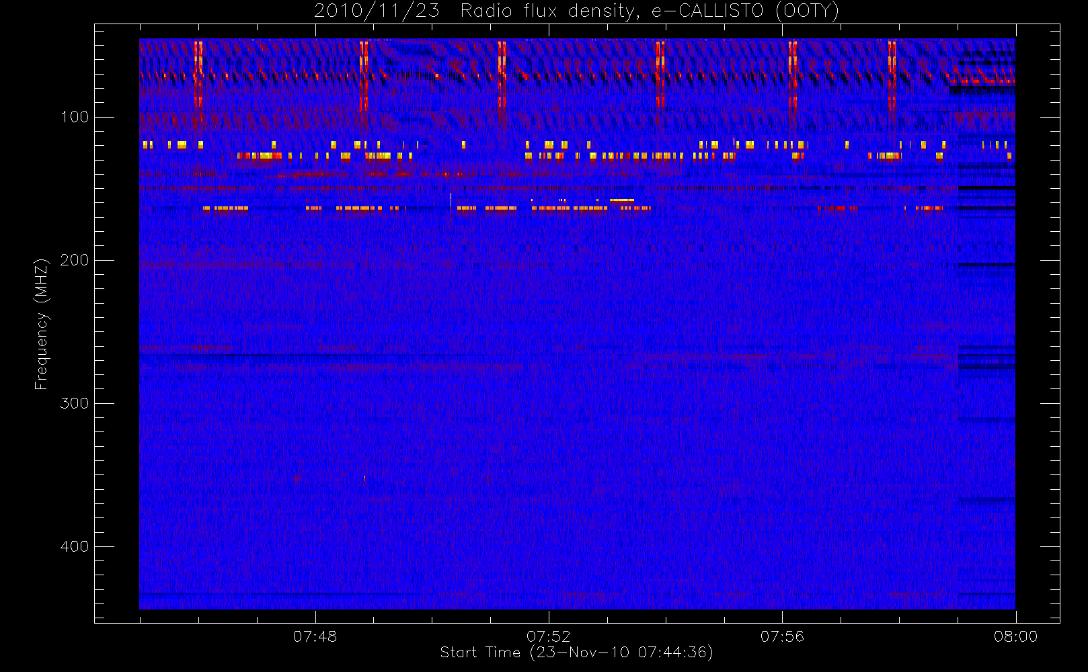The width and height of the screenshot is (1088, 672).
Task: Click the '07:48' time axis label
Action: [315, 636]
